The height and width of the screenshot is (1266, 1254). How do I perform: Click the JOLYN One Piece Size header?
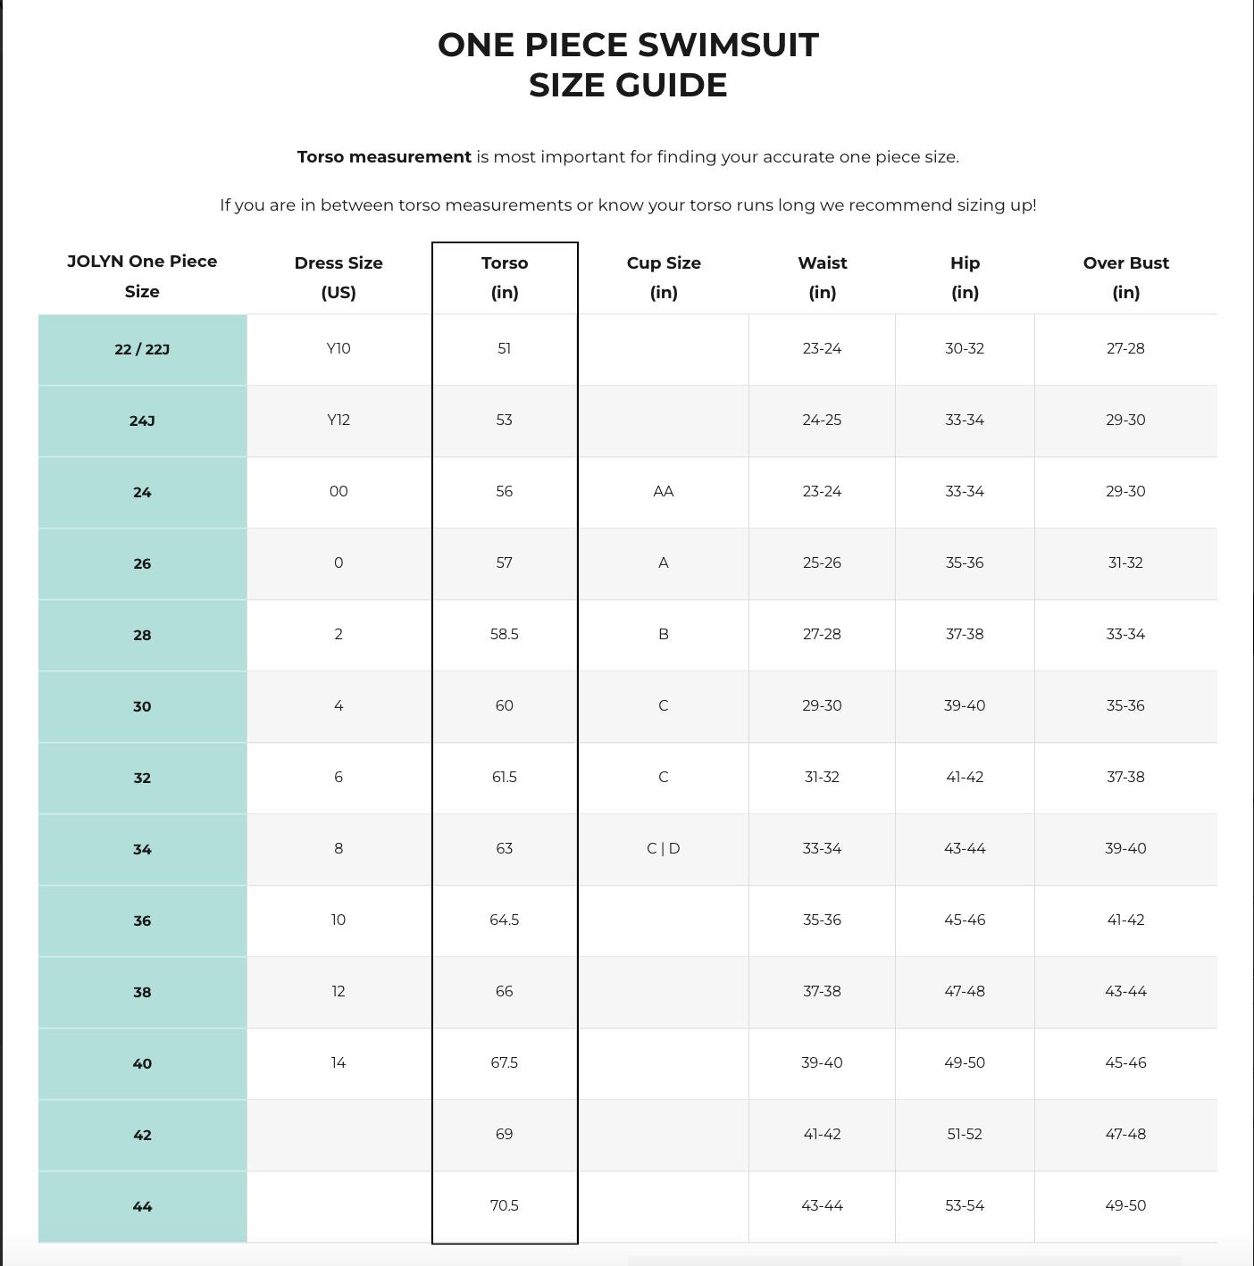pyautogui.click(x=142, y=276)
